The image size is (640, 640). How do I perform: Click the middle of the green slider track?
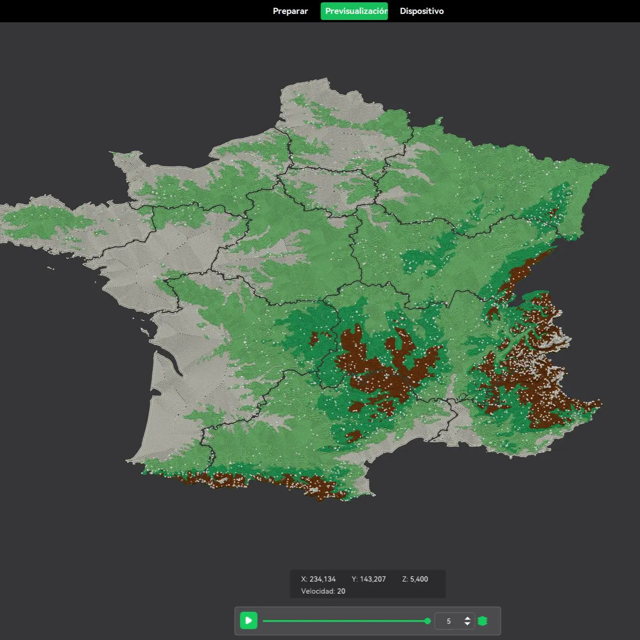click(x=345, y=621)
